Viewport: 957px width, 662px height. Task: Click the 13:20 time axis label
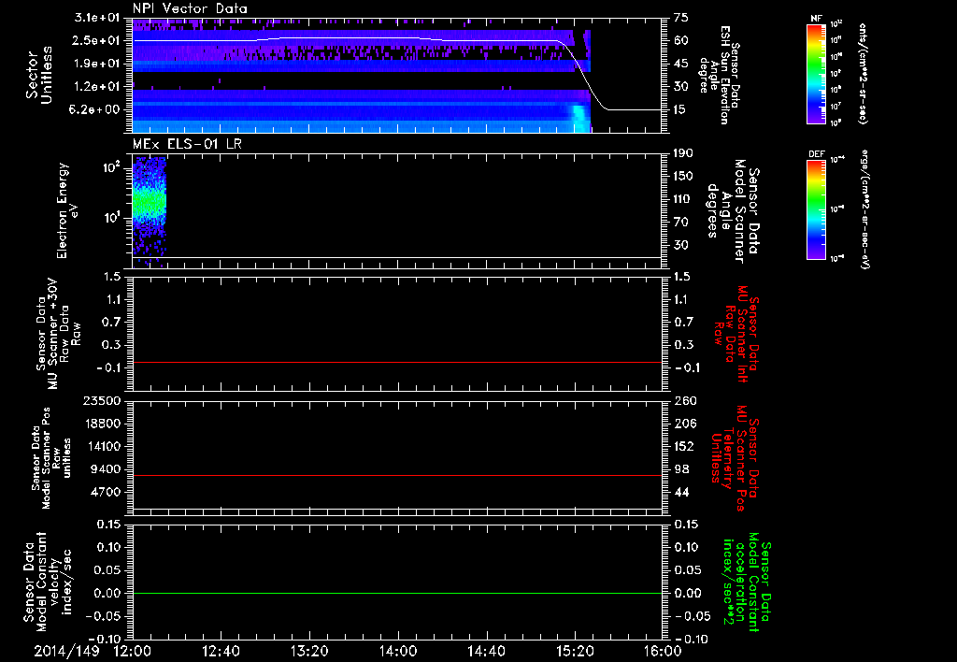pyautogui.click(x=309, y=651)
